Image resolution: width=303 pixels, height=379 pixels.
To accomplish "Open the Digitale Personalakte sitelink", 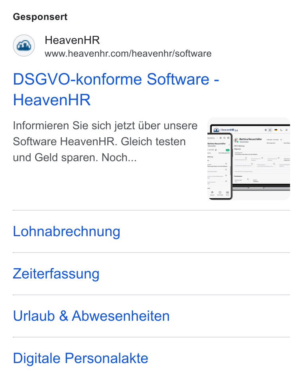I will click(81, 358).
